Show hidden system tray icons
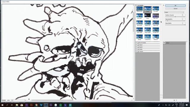Image resolution: width=190 pixels, height=107 pixels. pyautogui.click(x=163, y=105)
